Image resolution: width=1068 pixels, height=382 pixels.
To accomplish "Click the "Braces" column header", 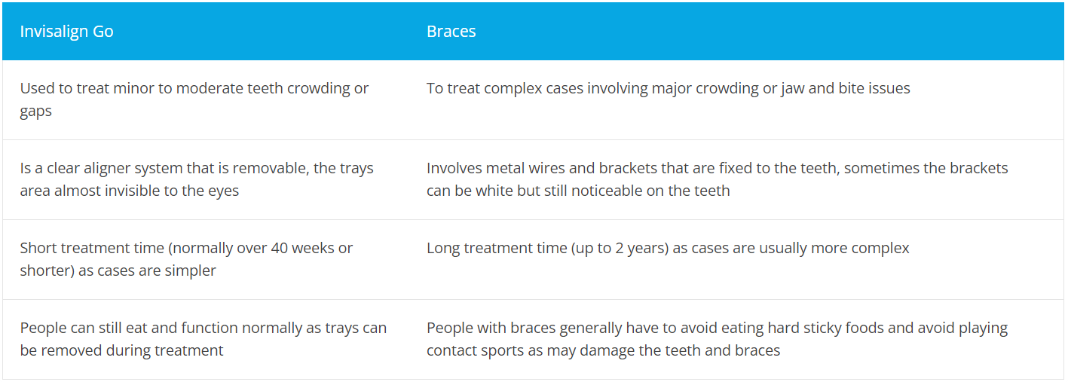I will pyautogui.click(x=451, y=32).
